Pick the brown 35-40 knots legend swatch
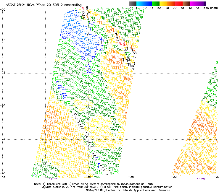 click(x=186, y=4)
